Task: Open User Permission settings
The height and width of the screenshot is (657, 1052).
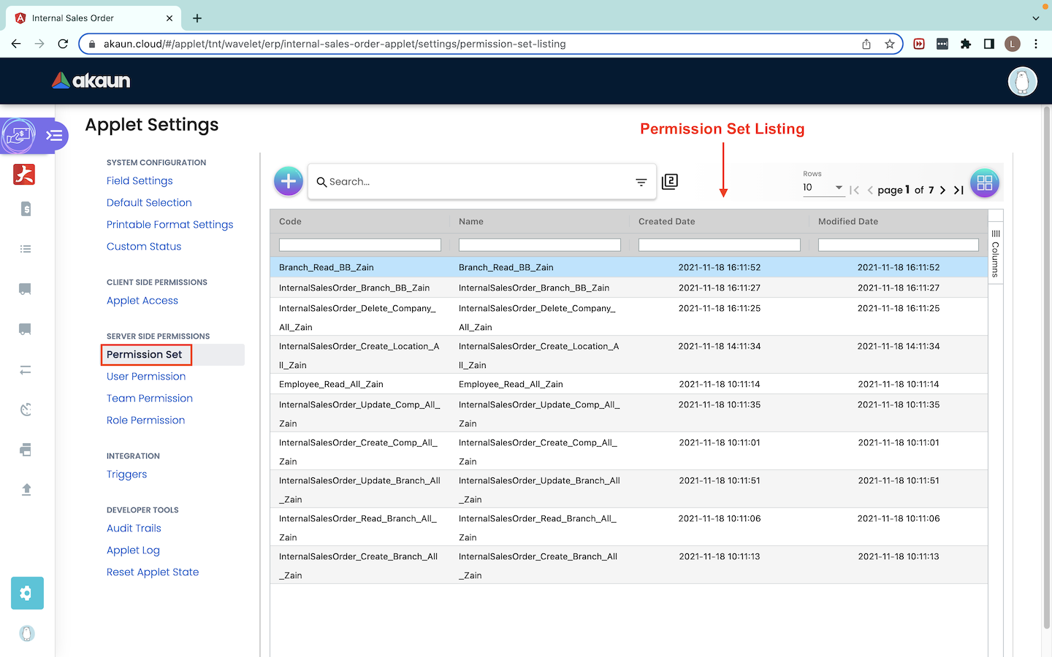Action: pyautogui.click(x=146, y=377)
